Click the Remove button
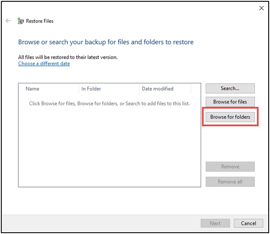 (230, 166)
